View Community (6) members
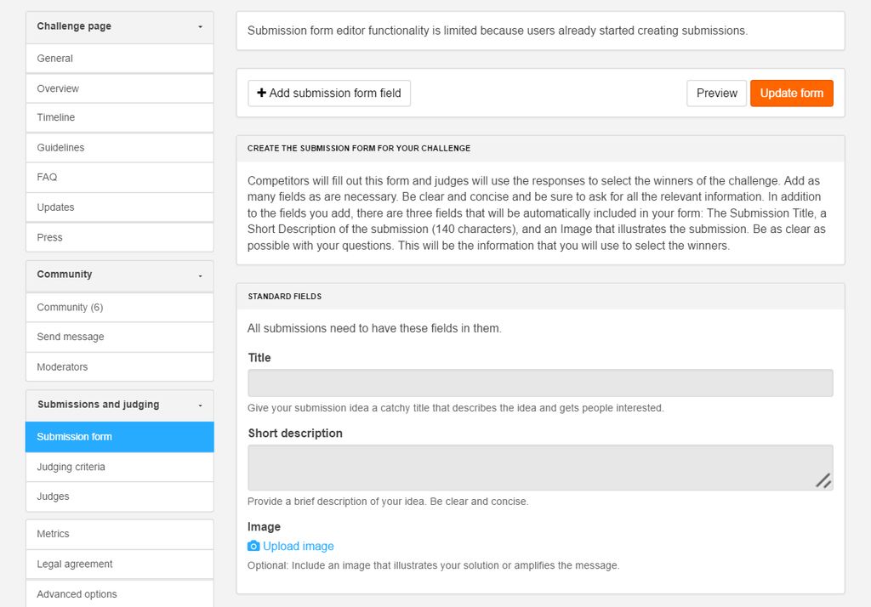 point(119,307)
